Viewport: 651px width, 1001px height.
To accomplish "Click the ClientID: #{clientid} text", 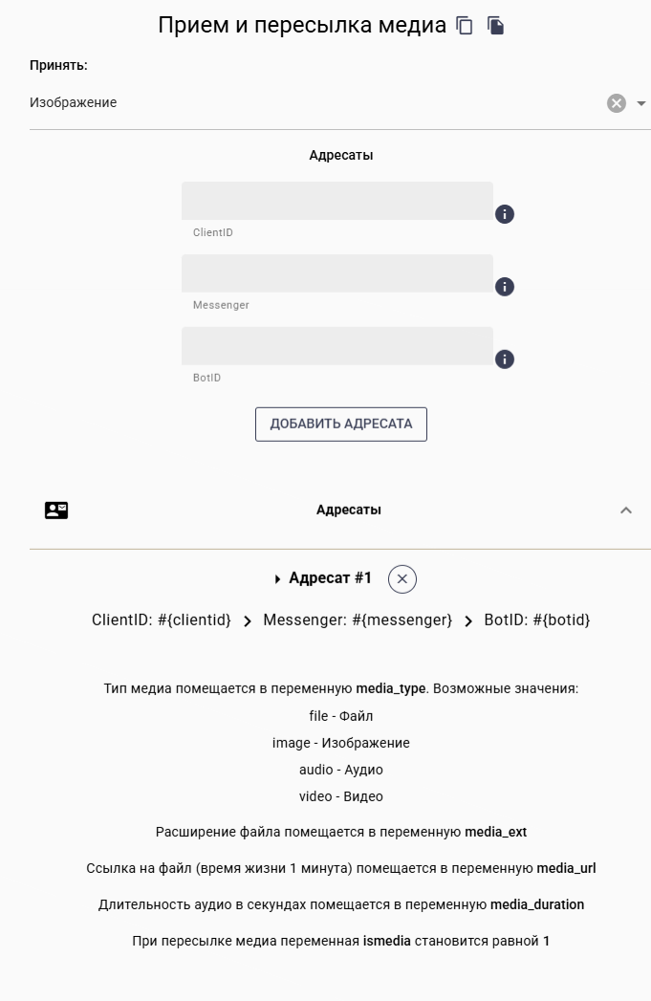I will click(x=162, y=620).
